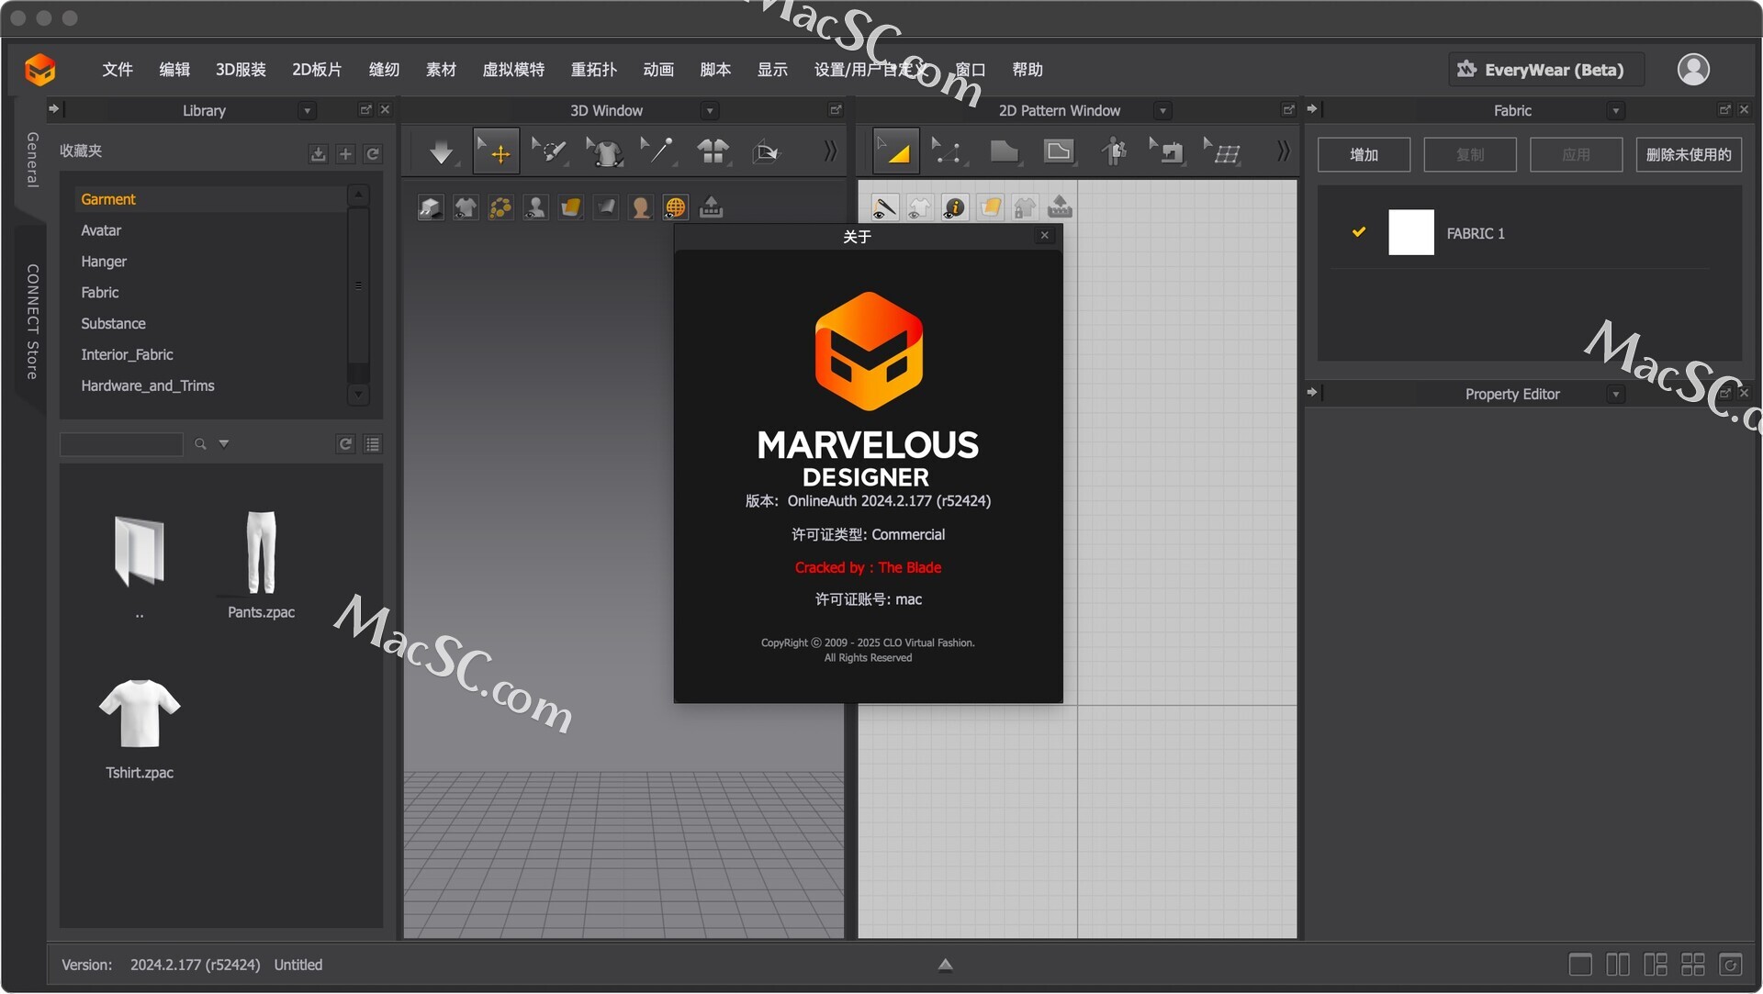Open the 帮助 menu
Screen dimensions: 1763x994
[x=1027, y=70]
